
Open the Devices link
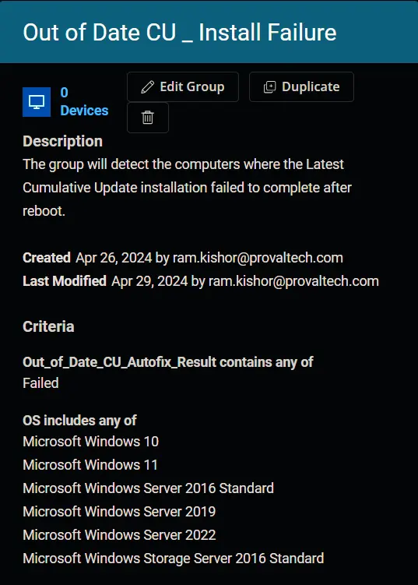[x=84, y=111]
